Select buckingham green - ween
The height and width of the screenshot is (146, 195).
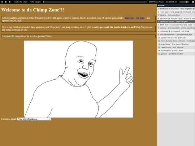point(176,50)
